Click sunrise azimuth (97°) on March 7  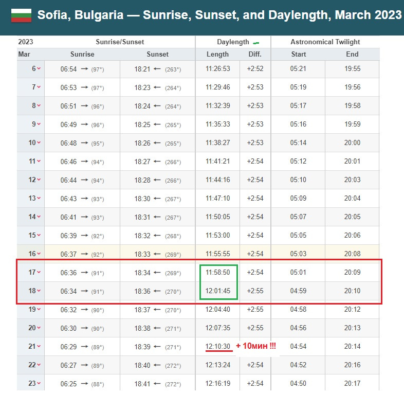pos(98,88)
